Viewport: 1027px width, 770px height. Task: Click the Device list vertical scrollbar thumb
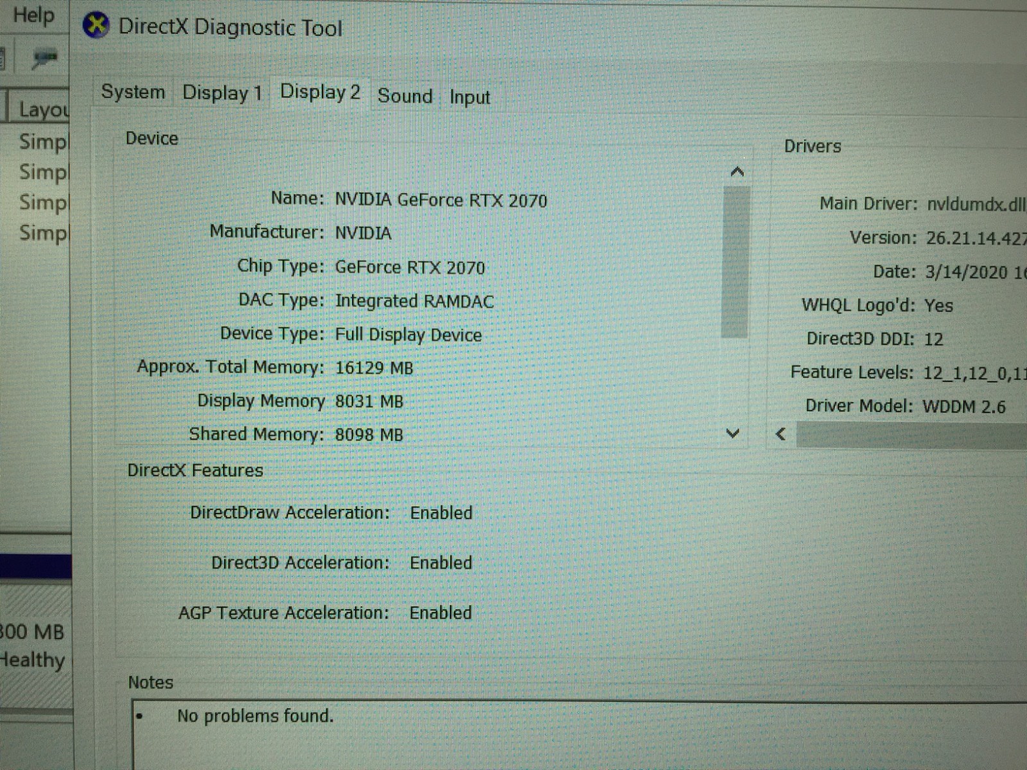735,262
